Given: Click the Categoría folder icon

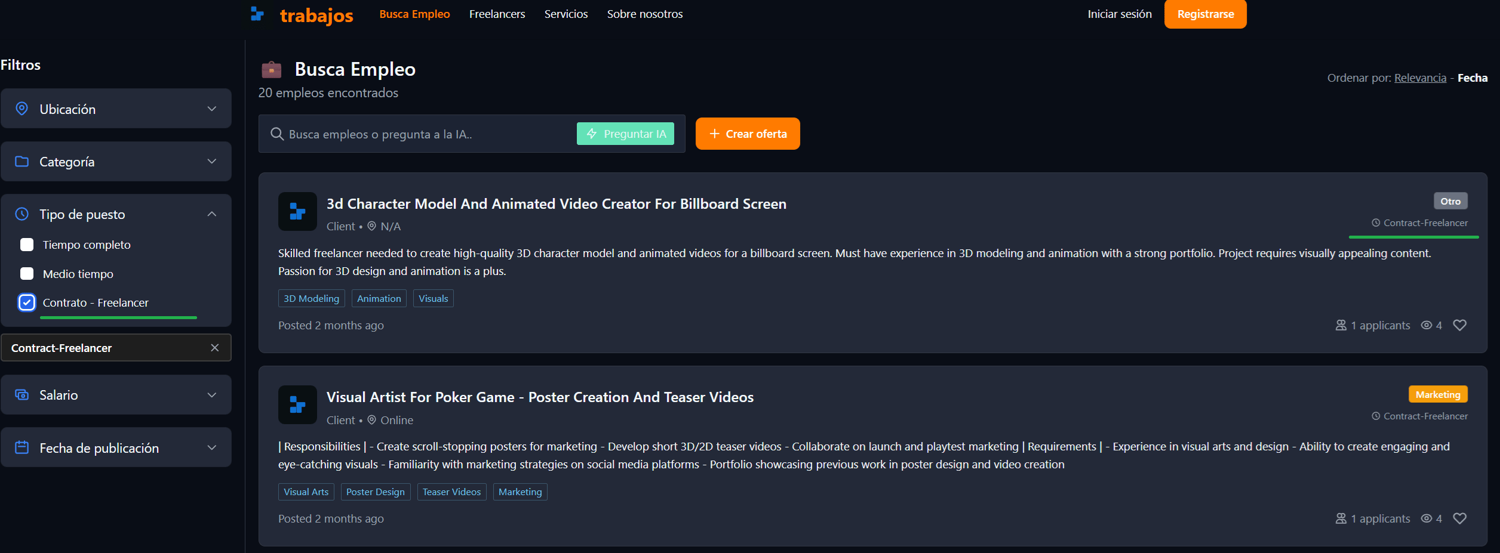Looking at the screenshot, I should (x=21, y=161).
